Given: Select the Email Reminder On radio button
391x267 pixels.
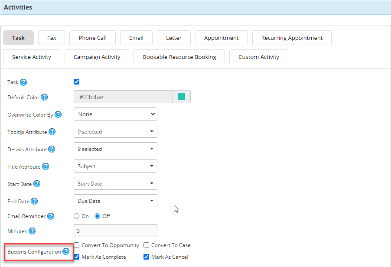Looking at the screenshot, I should (77, 216).
